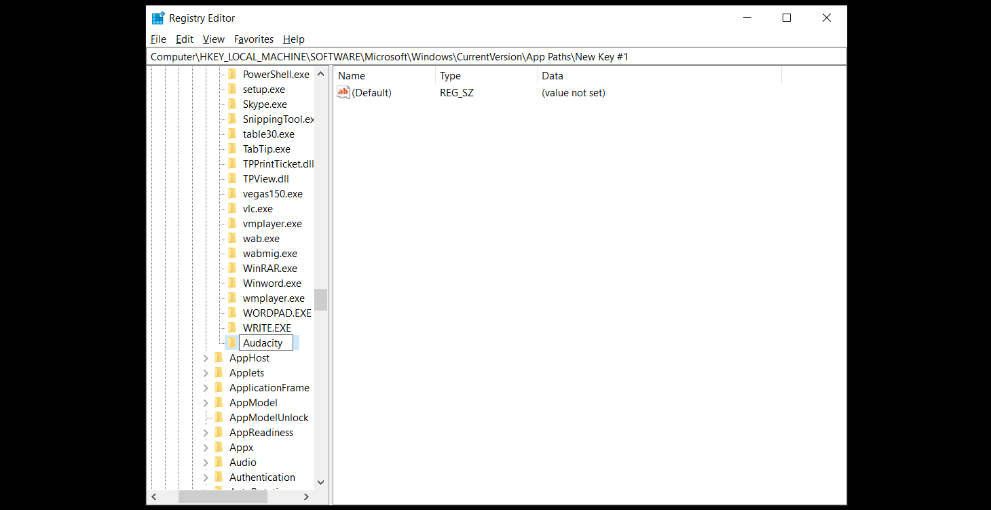Click the tree vertical scrollbar up arrow
991x510 pixels.
point(321,74)
